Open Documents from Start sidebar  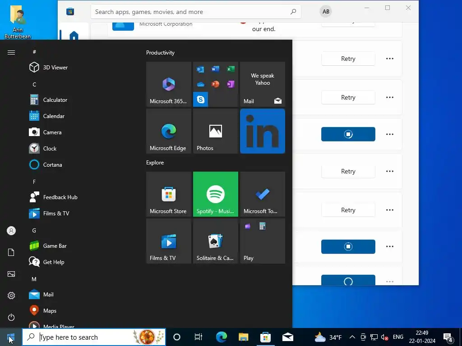coord(11,252)
